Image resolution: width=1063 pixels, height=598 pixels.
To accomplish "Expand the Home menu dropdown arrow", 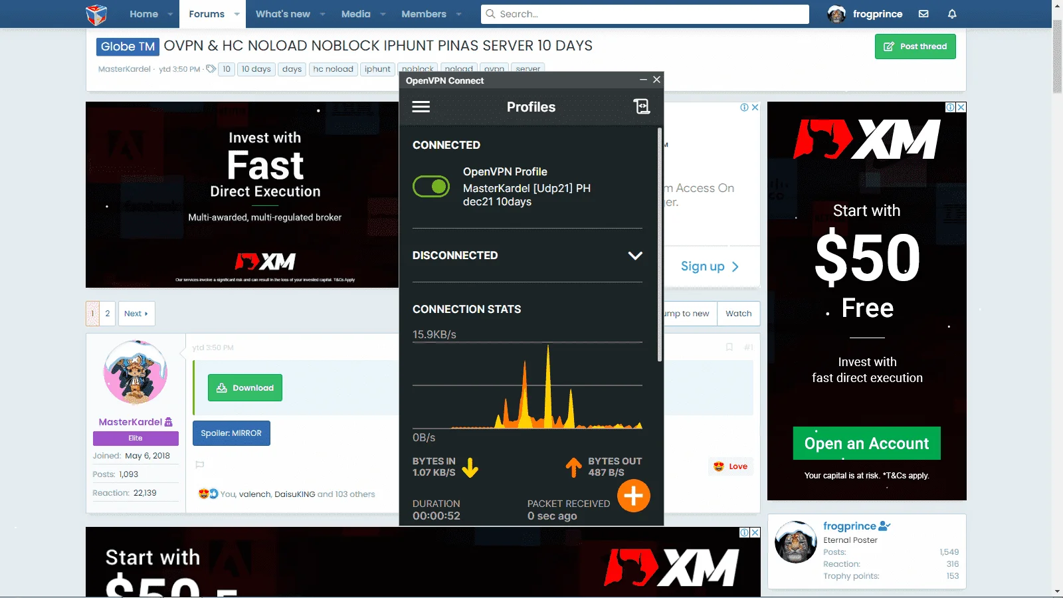I will (170, 14).
